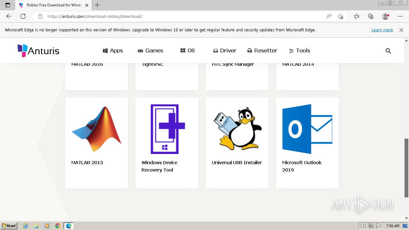Image resolution: width=409 pixels, height=230 pixels.
Task: Launch Google Chrome from the taskbar
Action: (58, 226)
